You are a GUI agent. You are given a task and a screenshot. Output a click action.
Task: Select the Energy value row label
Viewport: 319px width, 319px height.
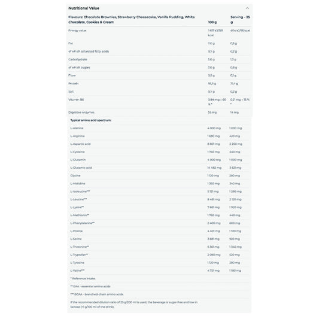77,31
